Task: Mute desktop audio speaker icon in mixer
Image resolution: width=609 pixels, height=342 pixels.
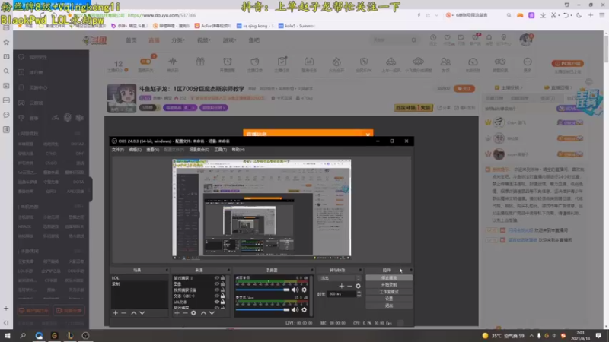Action: tap(295, 290)
